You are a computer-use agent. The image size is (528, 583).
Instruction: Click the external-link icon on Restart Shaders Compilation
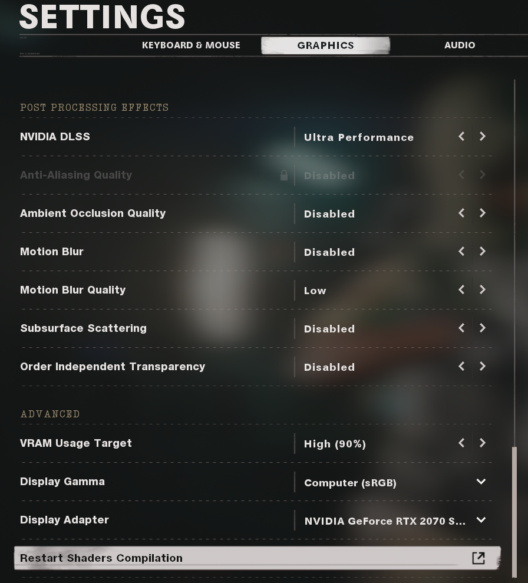click(x=478, y=558)
